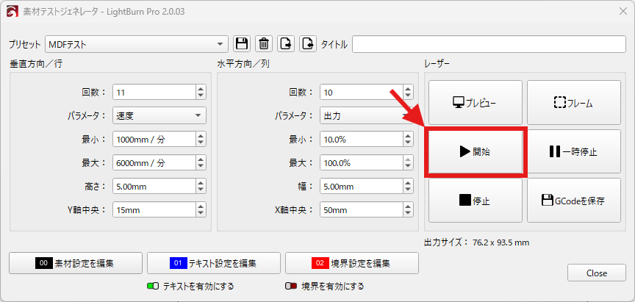Screen dimensions: 635x302
Task: Toggle 境界を有効にする switch
Action: point(291,286)
